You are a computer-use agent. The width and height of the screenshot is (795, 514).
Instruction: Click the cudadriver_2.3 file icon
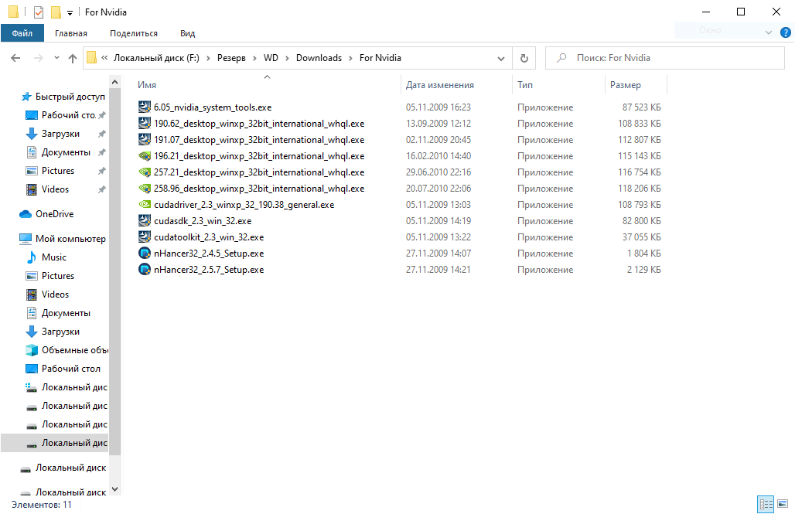tap(145, 204)
